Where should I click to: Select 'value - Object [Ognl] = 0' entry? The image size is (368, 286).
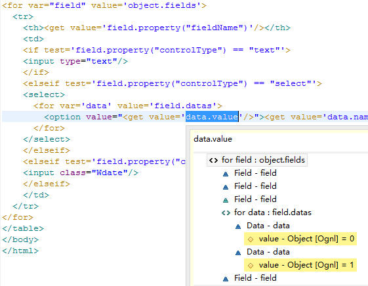(300, 239)
